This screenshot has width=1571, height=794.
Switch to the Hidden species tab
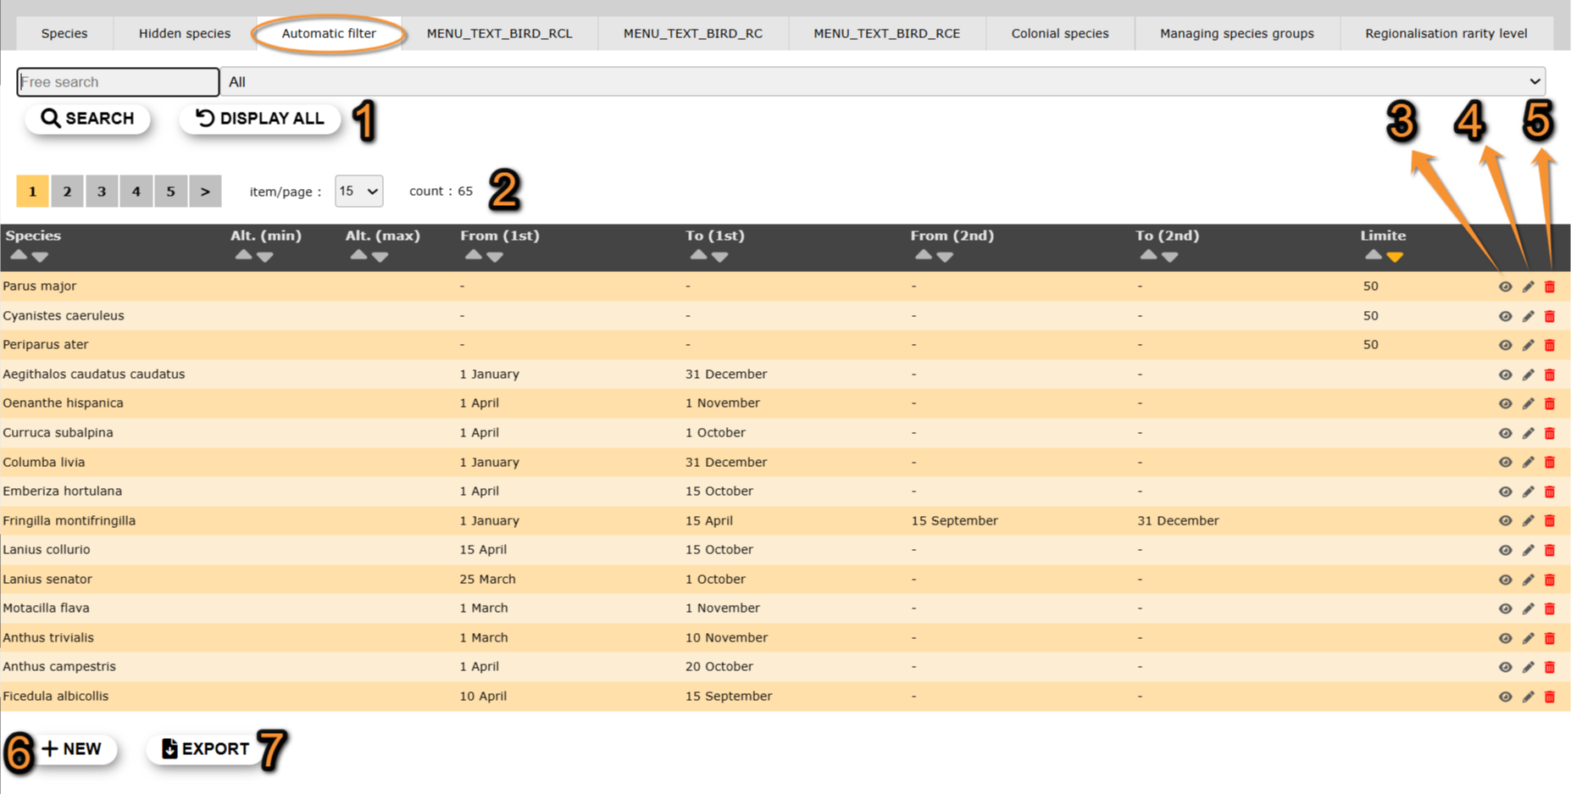pos(184,34)
